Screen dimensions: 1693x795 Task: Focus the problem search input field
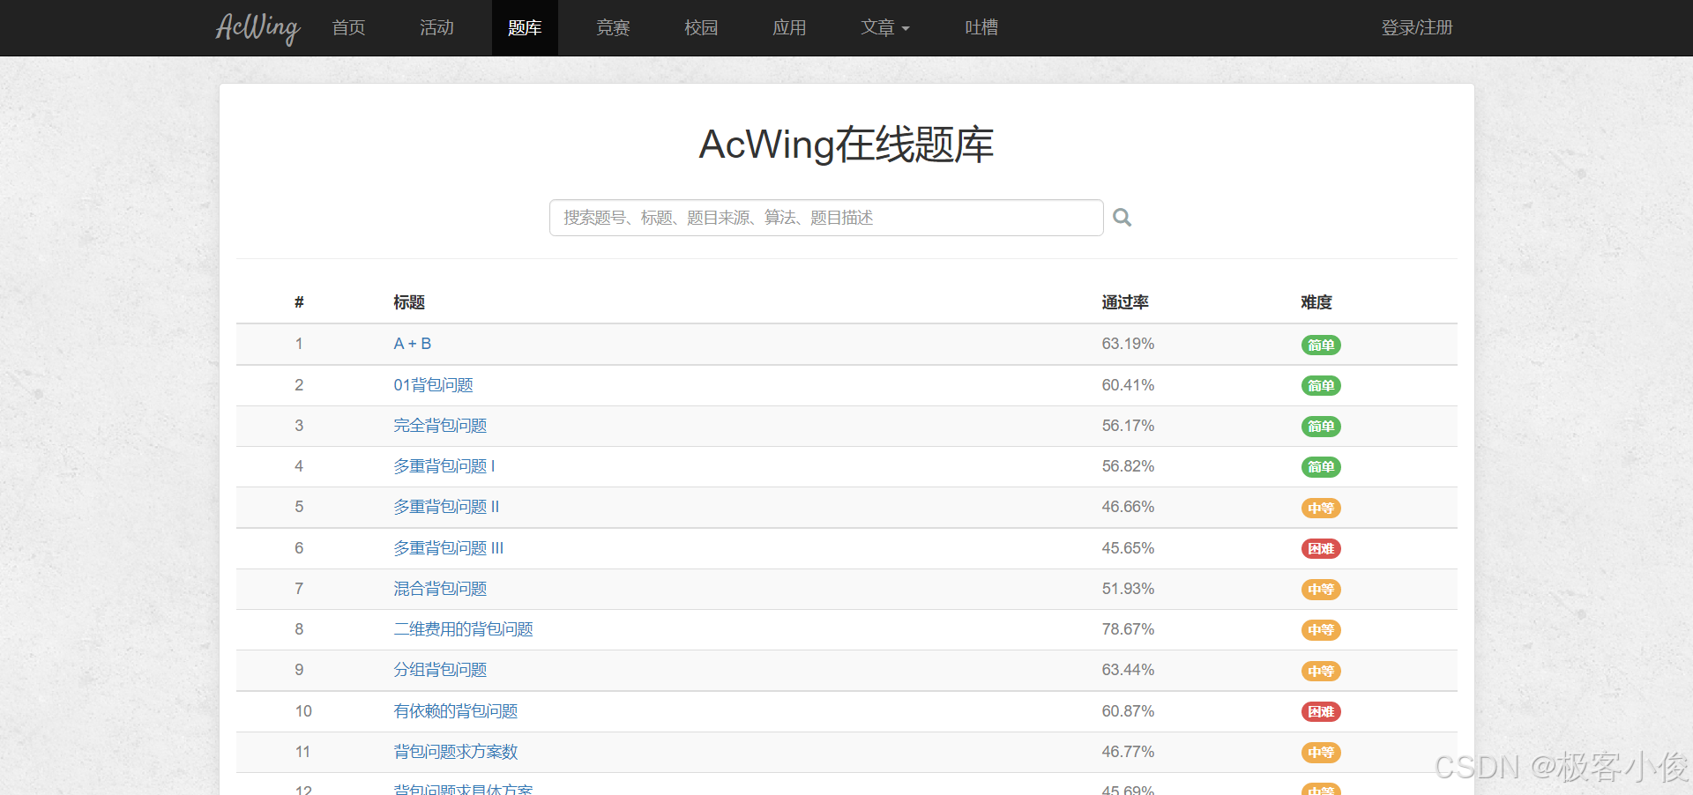coord(826,218)
